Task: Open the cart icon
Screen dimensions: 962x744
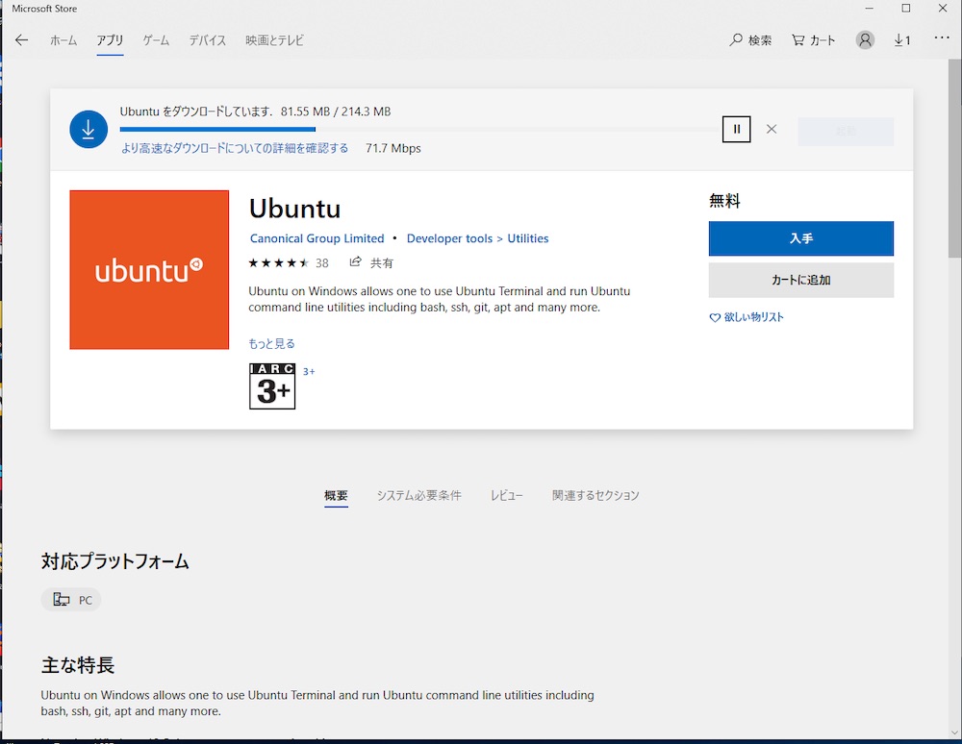Action: tap(798, 40)
